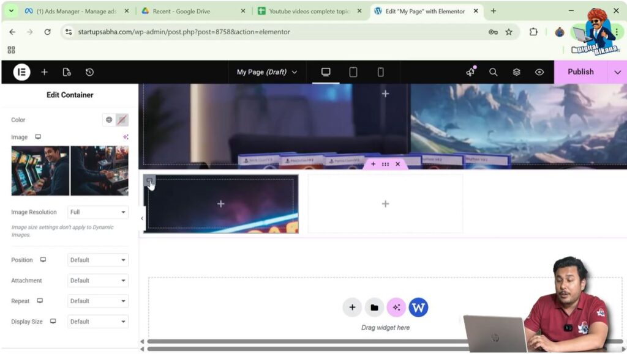Screen dimensions: 627x354
Task: Open the Structure layers icon
Action: tap(516, 72)
